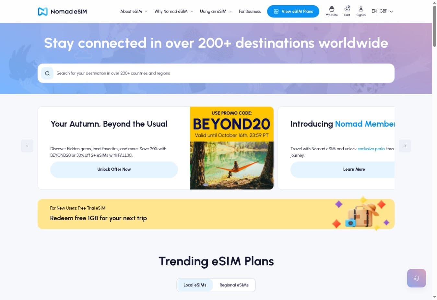The image size is (437, 300).
Task: Expand the About eSIM menu
Action: [x=134, y=11]
